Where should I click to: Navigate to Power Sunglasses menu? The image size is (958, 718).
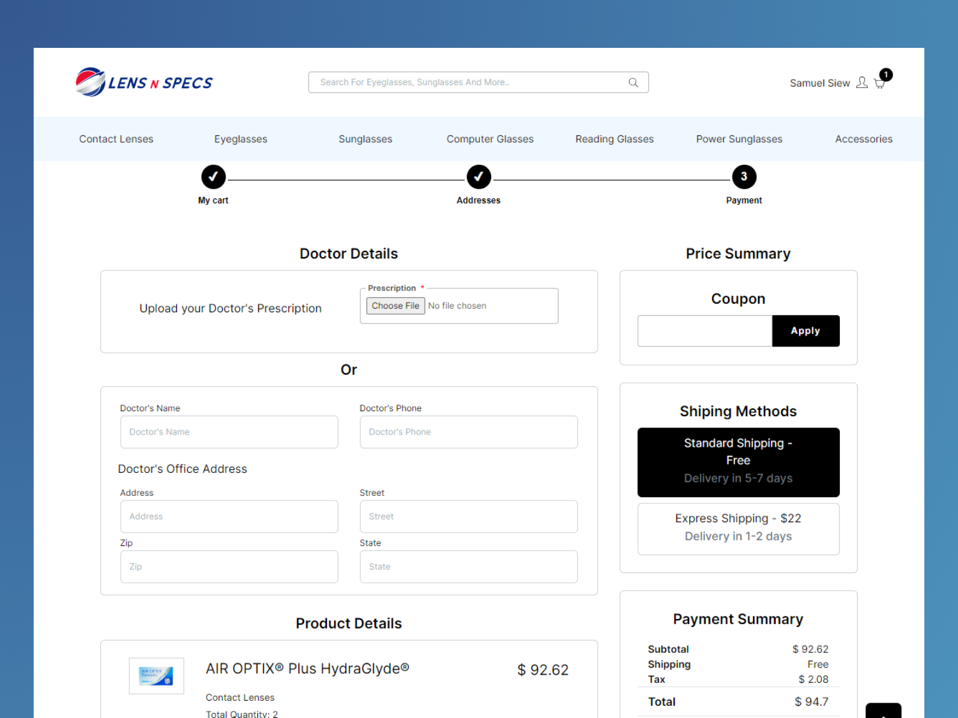click(739, 139)
